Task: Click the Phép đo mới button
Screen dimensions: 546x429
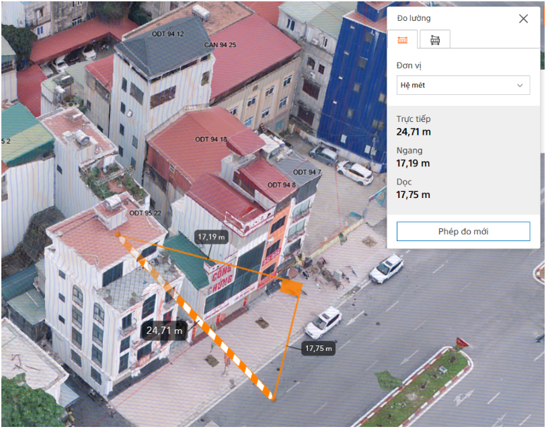Action: coord(463,232)
